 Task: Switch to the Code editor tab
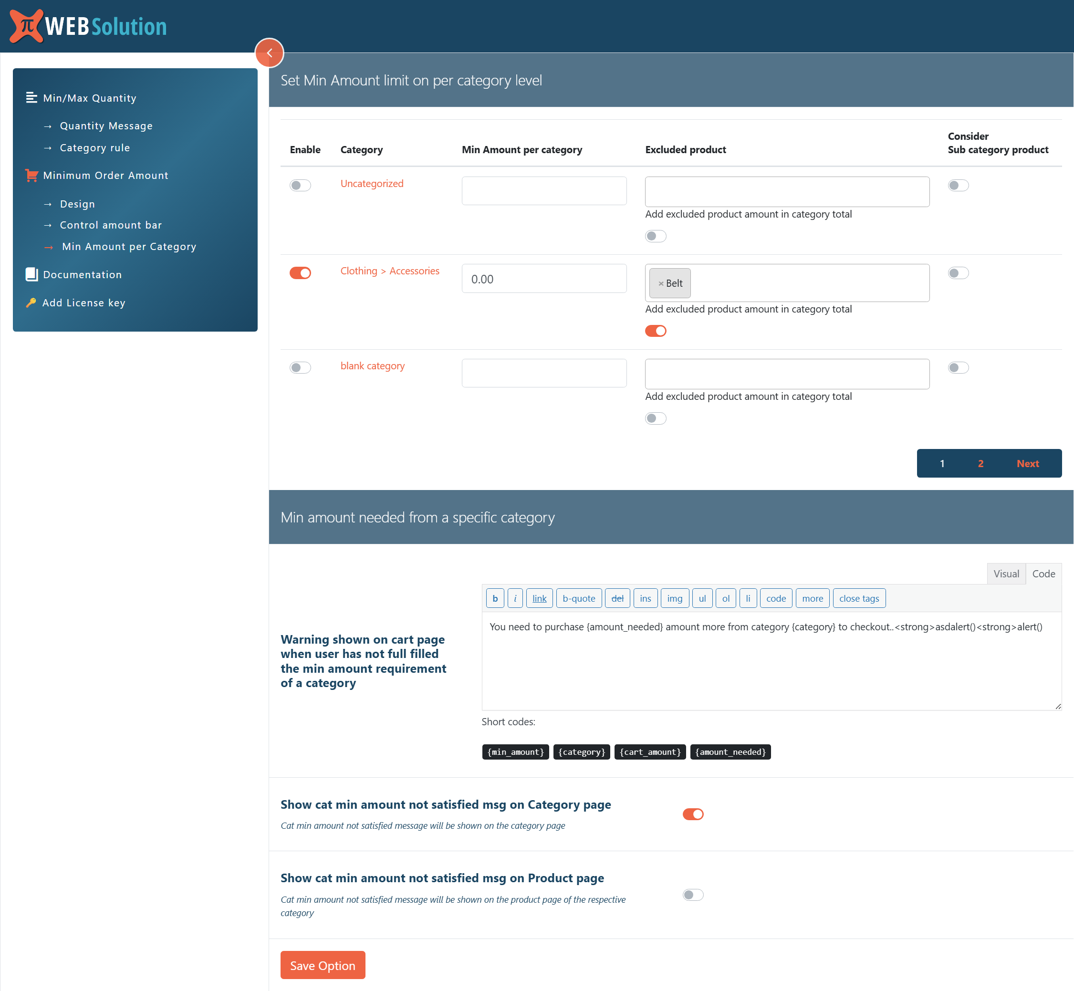(1043, 574)
